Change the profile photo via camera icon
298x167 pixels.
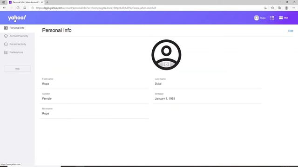[x=166, y=64]
